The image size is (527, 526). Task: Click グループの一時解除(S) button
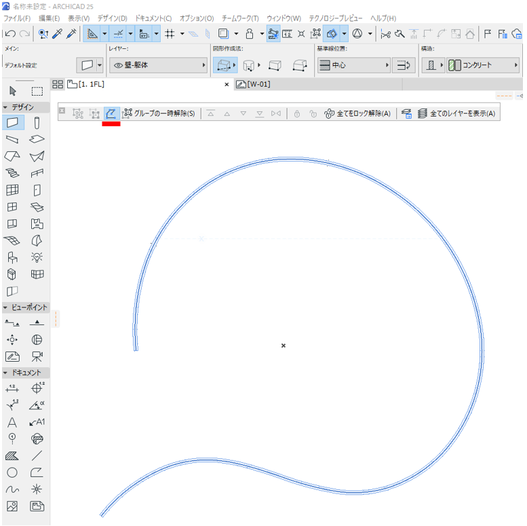point(159,113)
